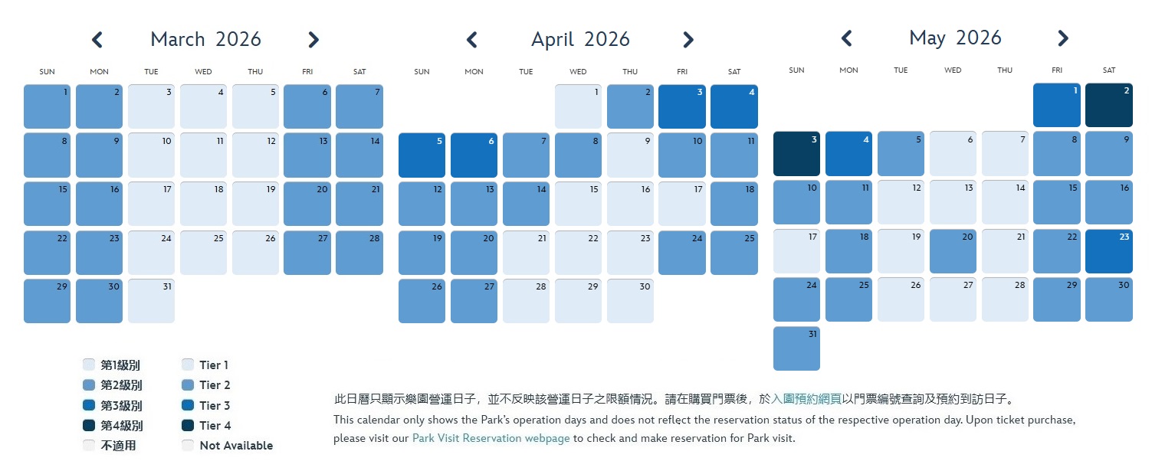Image resolution: width=1152 pixels, height=471 pixels.
Task: Click previous month arrow beside March 2026
Action: [97, 40]
